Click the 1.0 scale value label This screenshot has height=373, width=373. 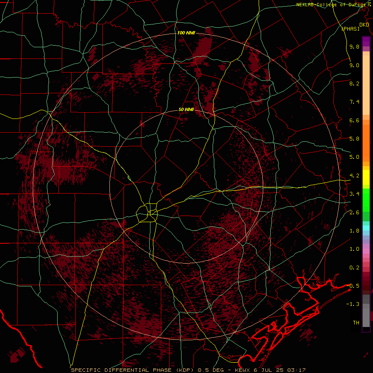[x=354, y=249]
